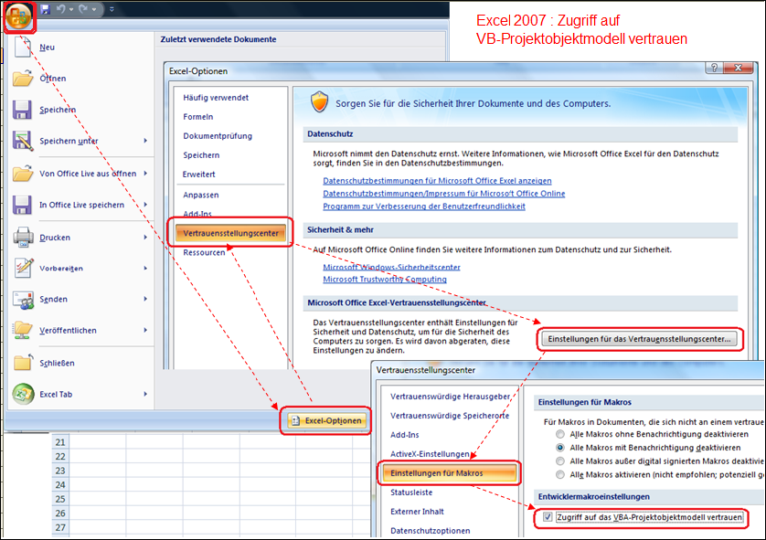Open Microsoft Windows-Sicherheitscenter link
Image resolution: width=766 pixels, height=540 pixels.
[391, 267]
